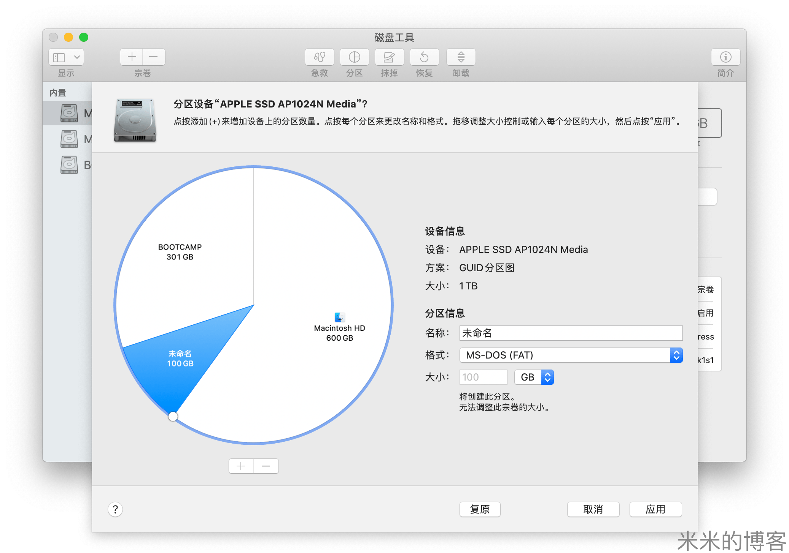Select the BOOTCAMP 301 GB partition slice

pyautogui.click(x=180, y=251)
